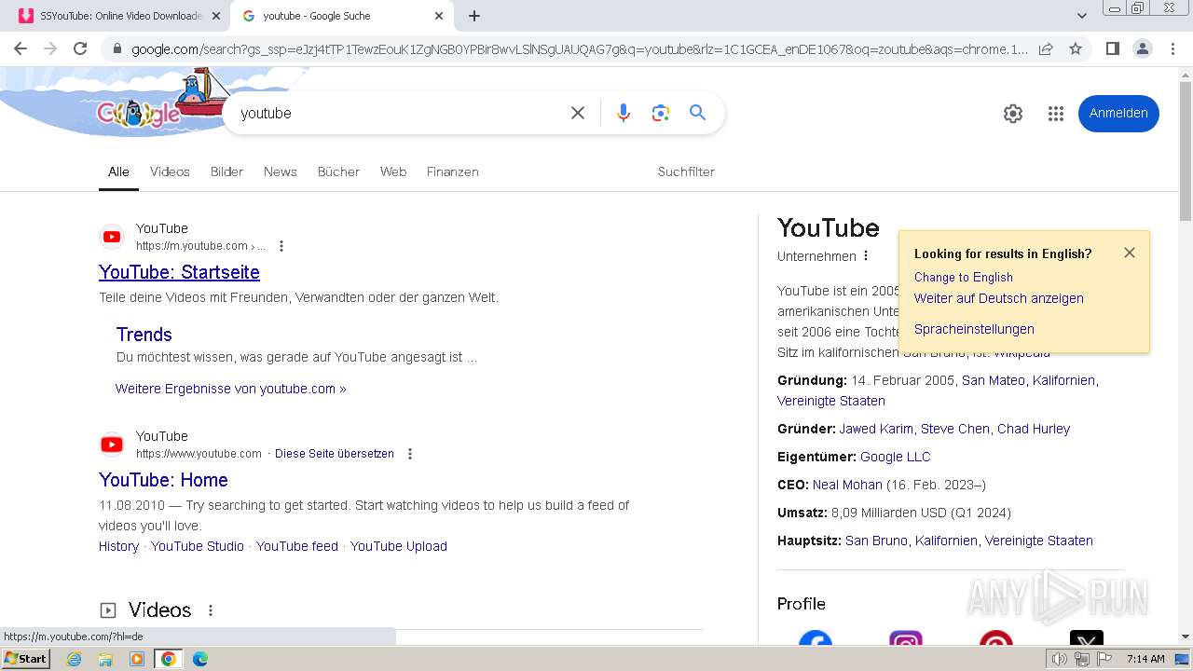Select the Web search tab
The image size is (1193, 671).
(393, 171)
